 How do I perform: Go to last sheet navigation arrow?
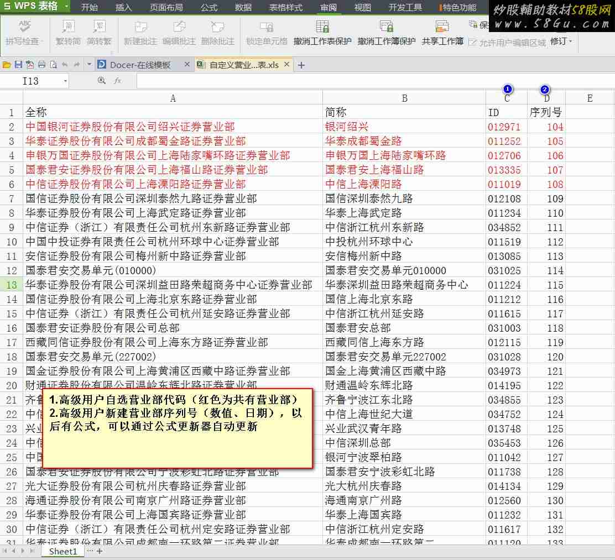pos(33,551)
